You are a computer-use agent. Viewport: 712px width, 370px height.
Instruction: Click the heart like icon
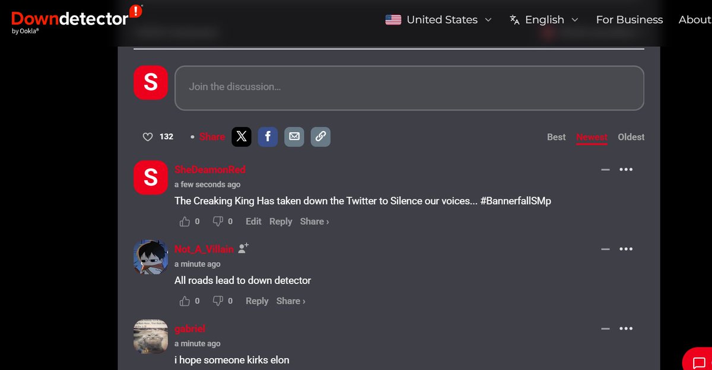coord(147,136)
